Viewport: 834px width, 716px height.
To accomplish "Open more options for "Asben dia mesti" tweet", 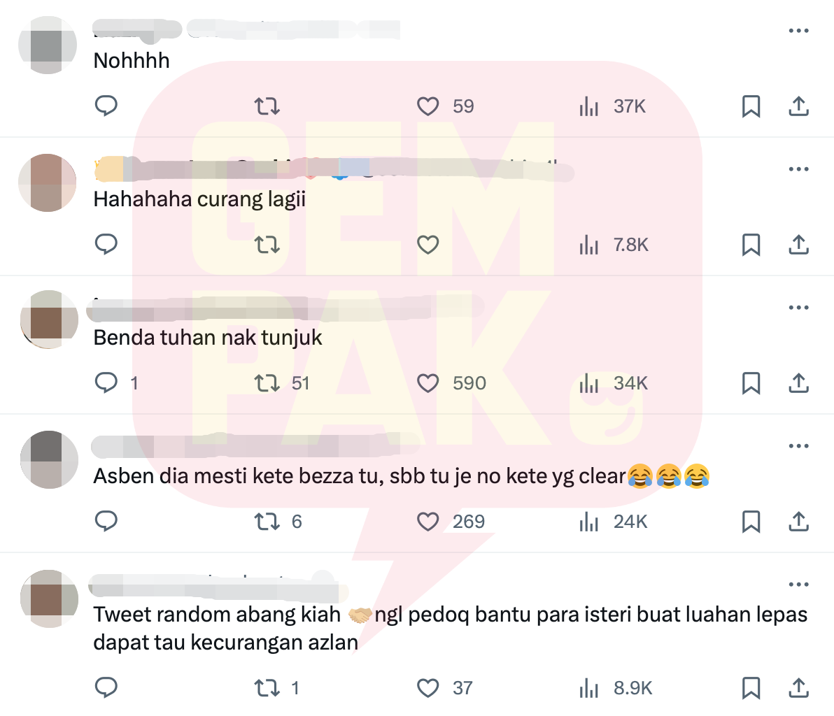I will click(798, 446).
